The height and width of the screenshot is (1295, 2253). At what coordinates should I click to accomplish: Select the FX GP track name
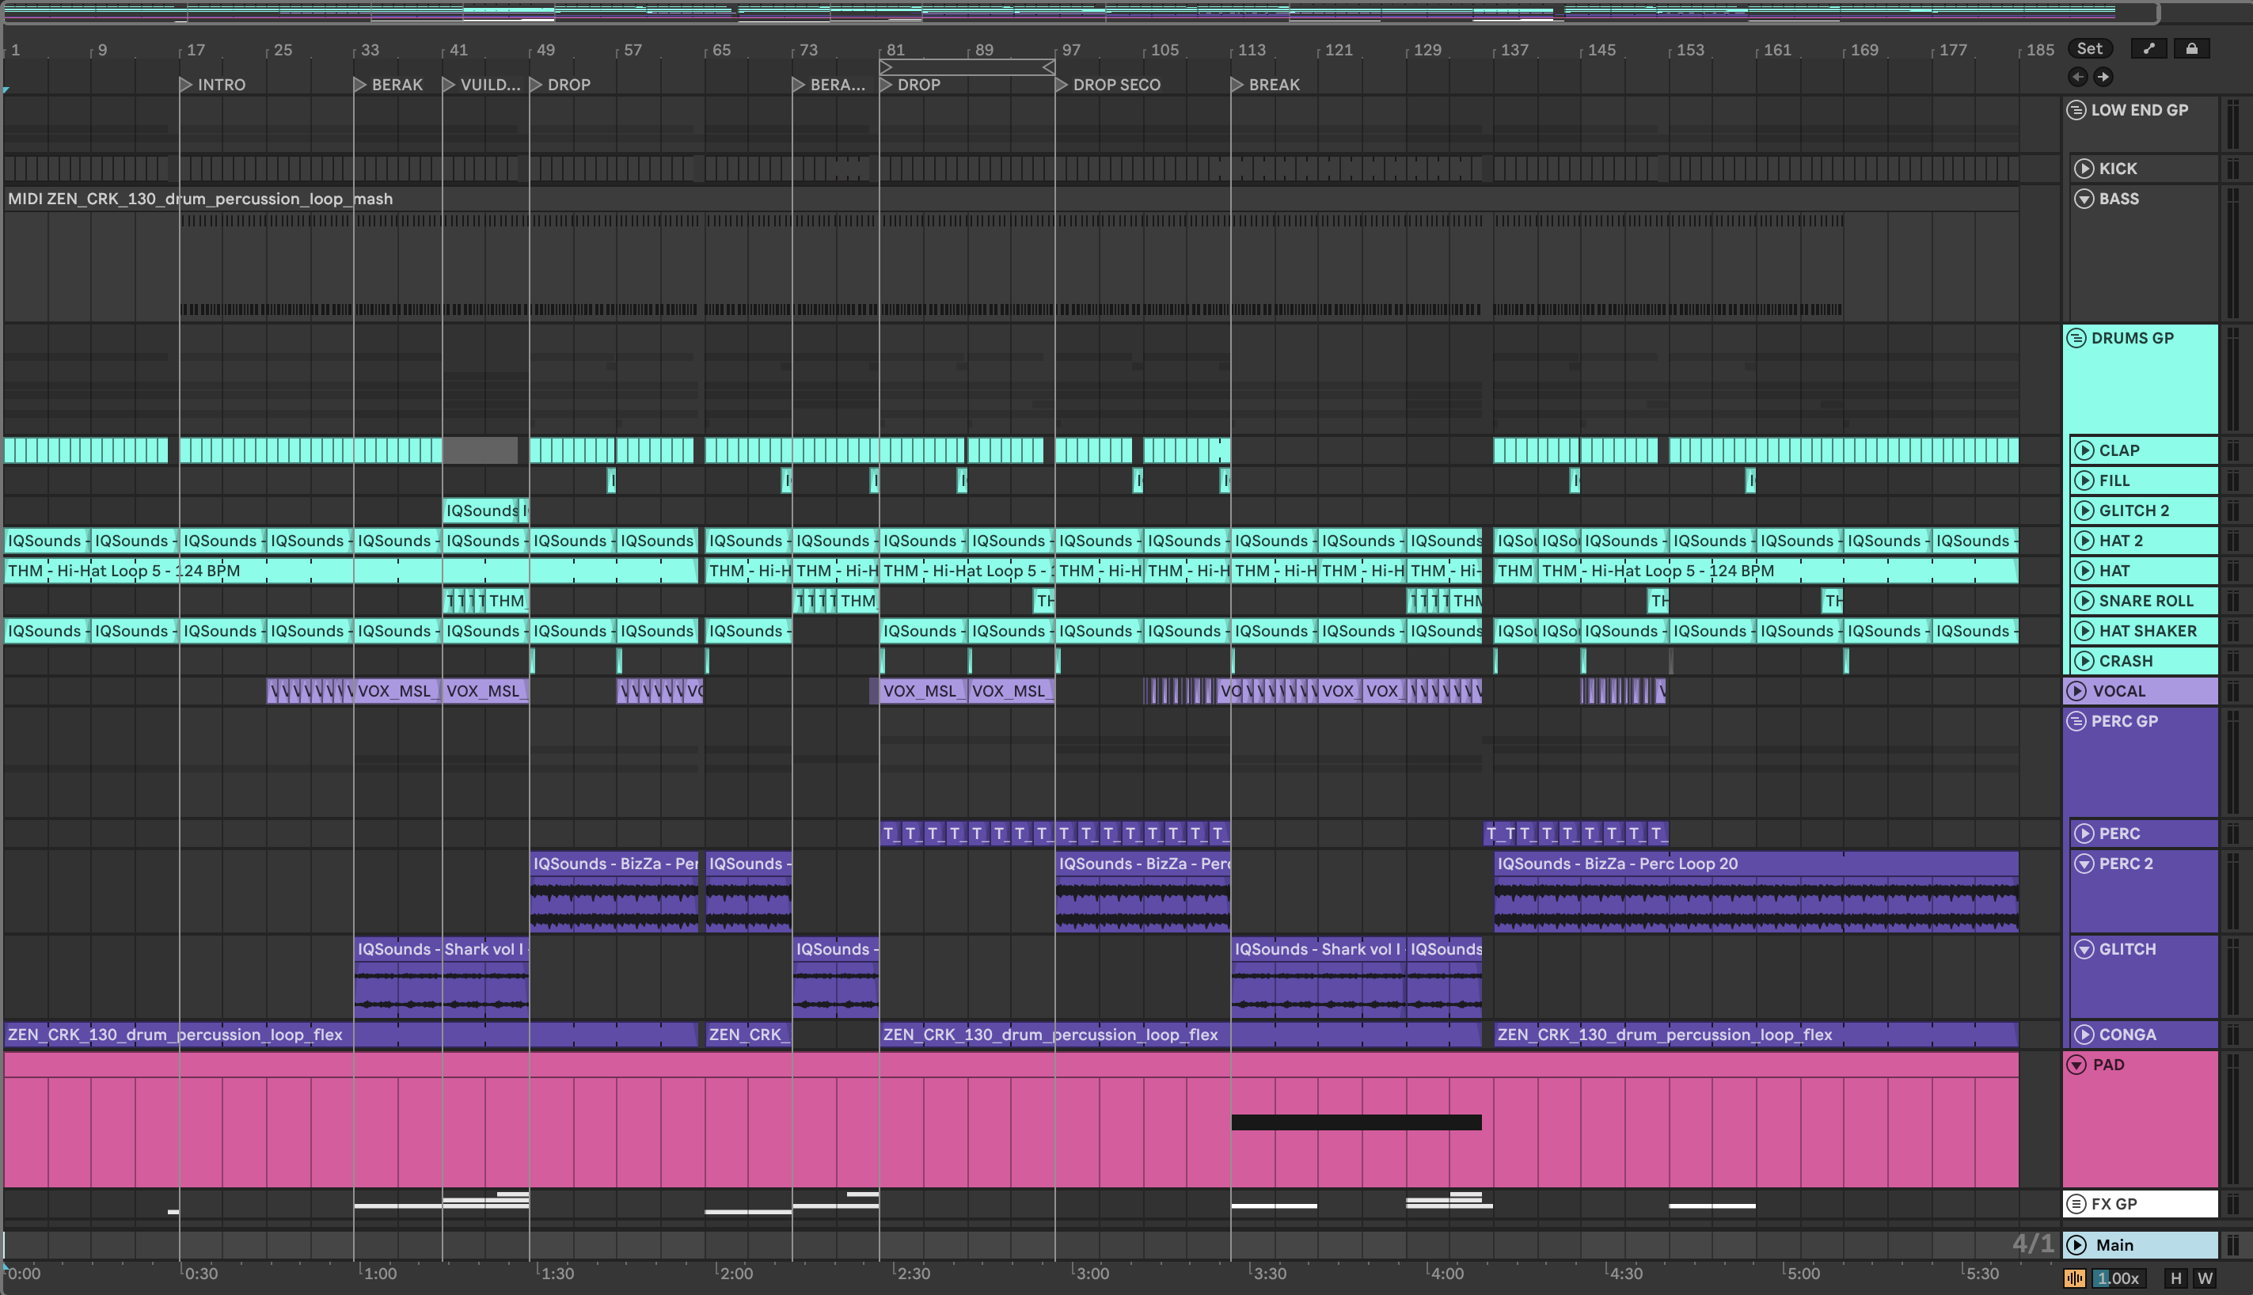coord(2114,1204)
